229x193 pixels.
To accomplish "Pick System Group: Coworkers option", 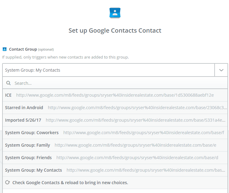I will 115,133.
